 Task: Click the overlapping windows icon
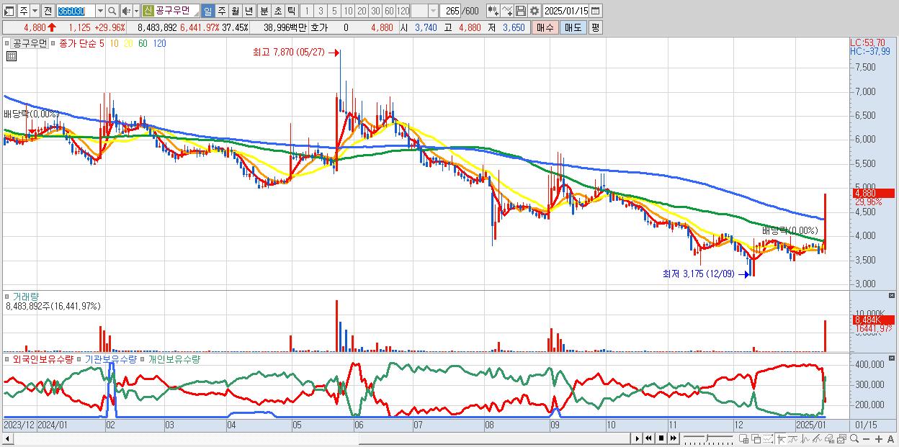[756, 439]
